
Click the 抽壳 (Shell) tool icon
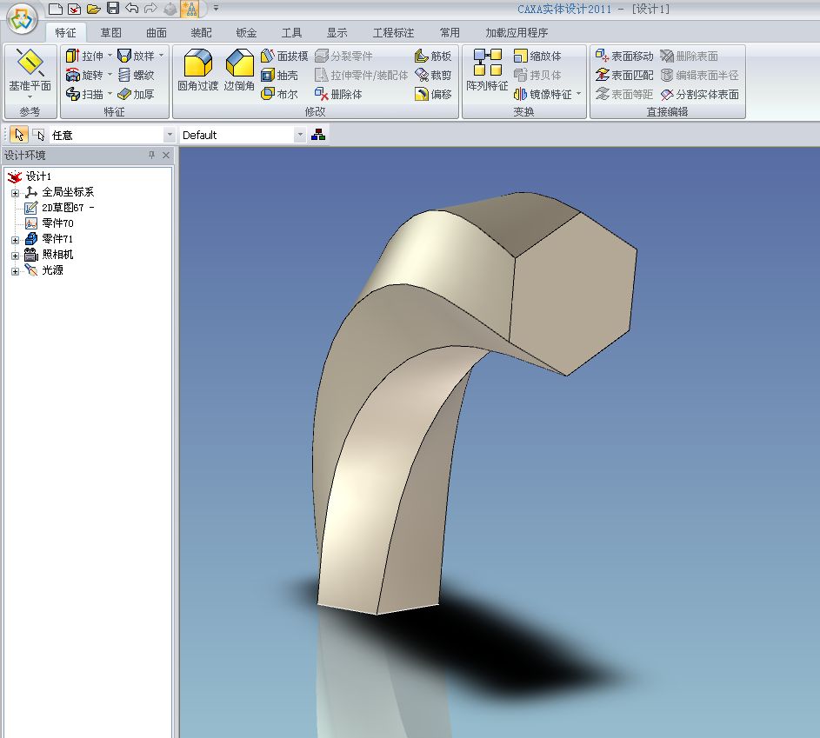pyautogui.click(x=269, y=75)
